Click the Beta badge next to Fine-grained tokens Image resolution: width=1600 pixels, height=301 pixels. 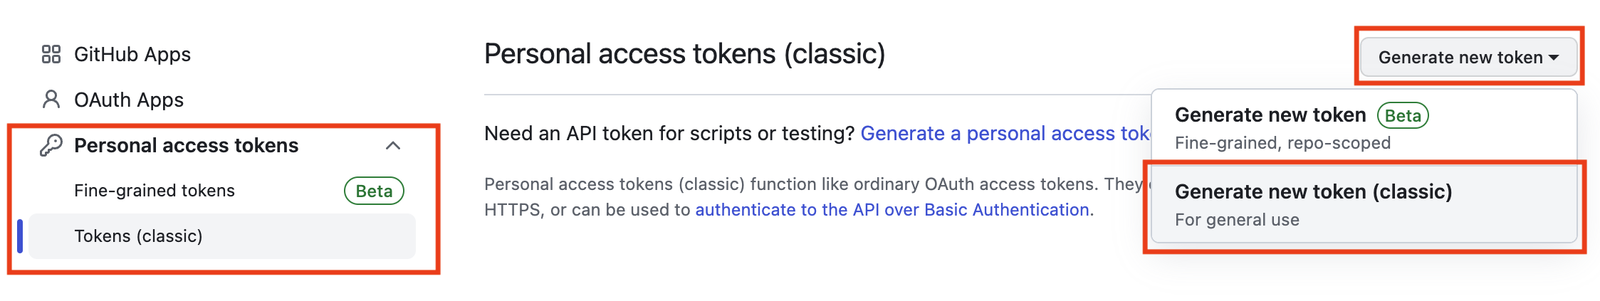[x=374, y=191]
